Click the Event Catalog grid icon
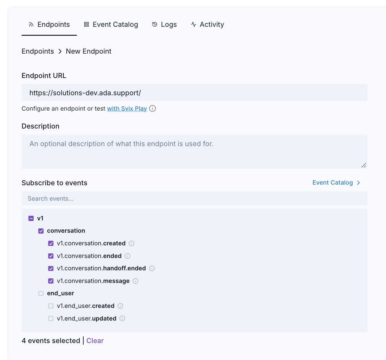 [86, 24]
